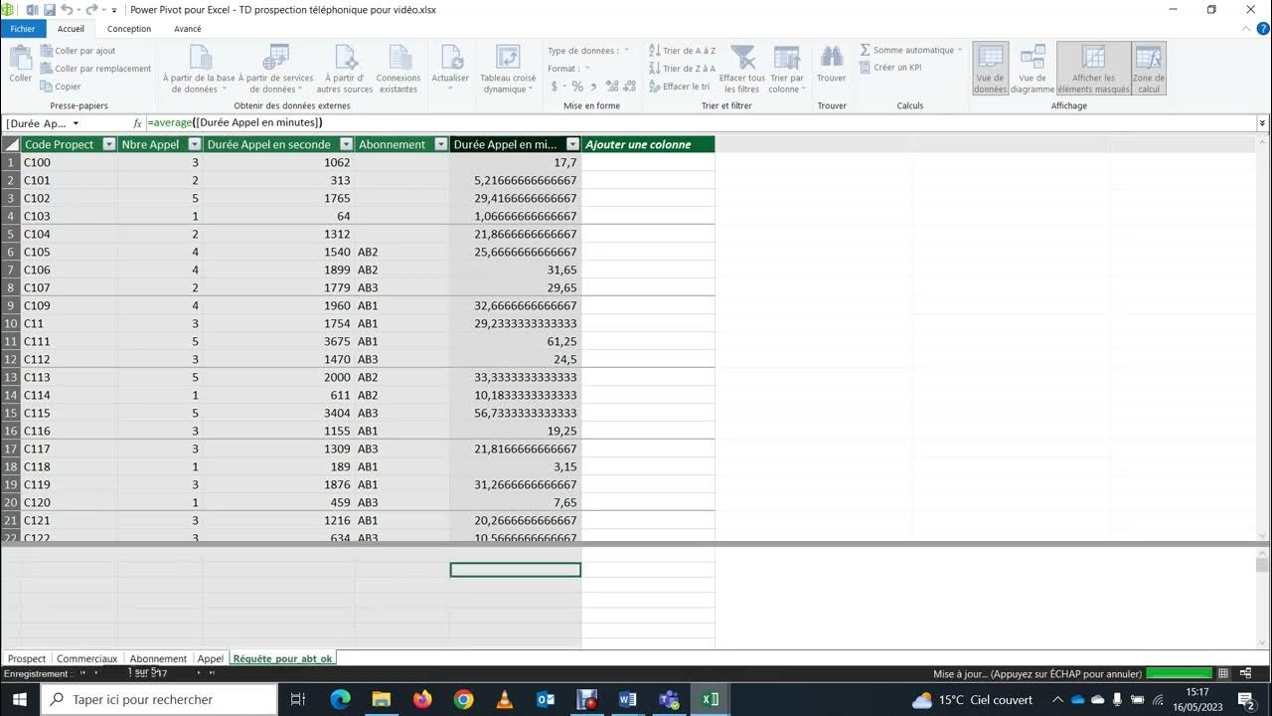Toggle Afficher les éléments masqués
This screenshot has height=716, width=1272.
pos(1093,69)
